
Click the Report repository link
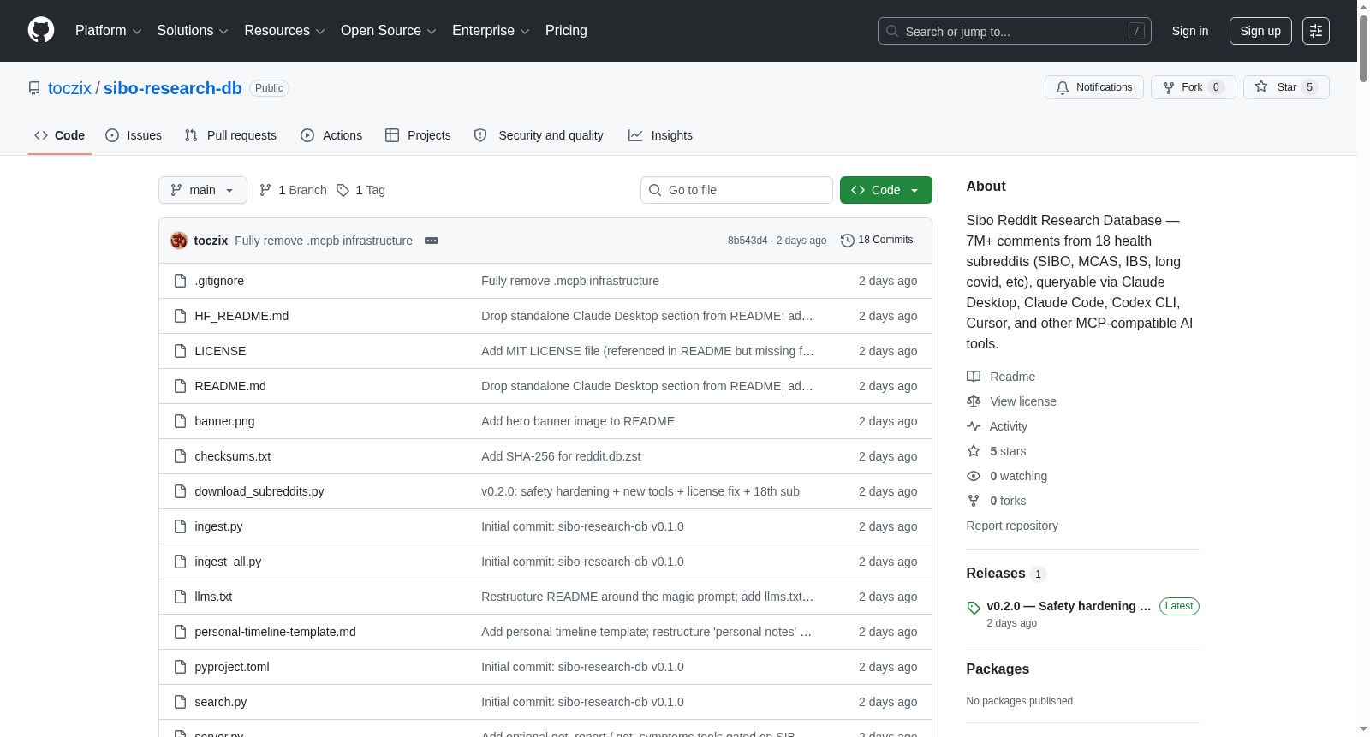(x=1012, y=526)
